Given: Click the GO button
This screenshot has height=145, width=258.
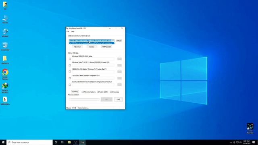Looking at the screenshot, I should point(106,99).
